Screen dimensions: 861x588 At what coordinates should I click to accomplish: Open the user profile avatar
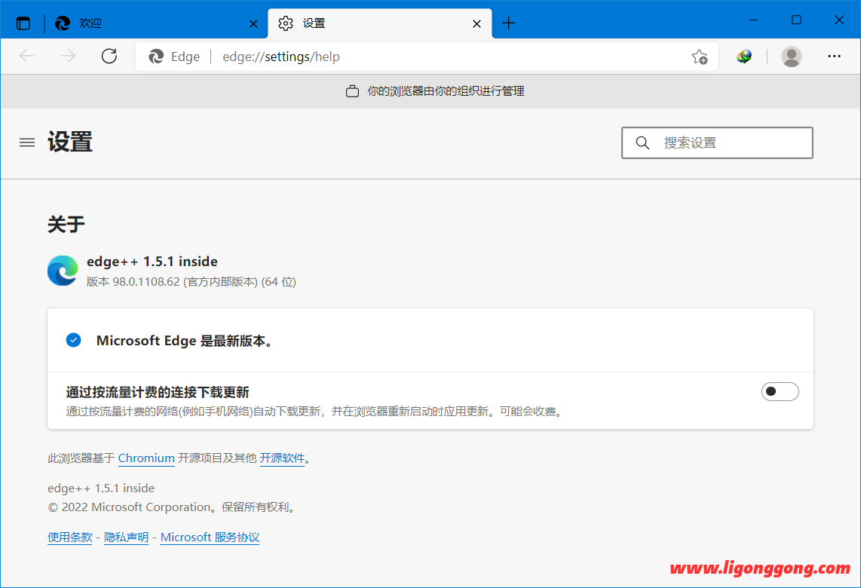[x=792, y=56]
